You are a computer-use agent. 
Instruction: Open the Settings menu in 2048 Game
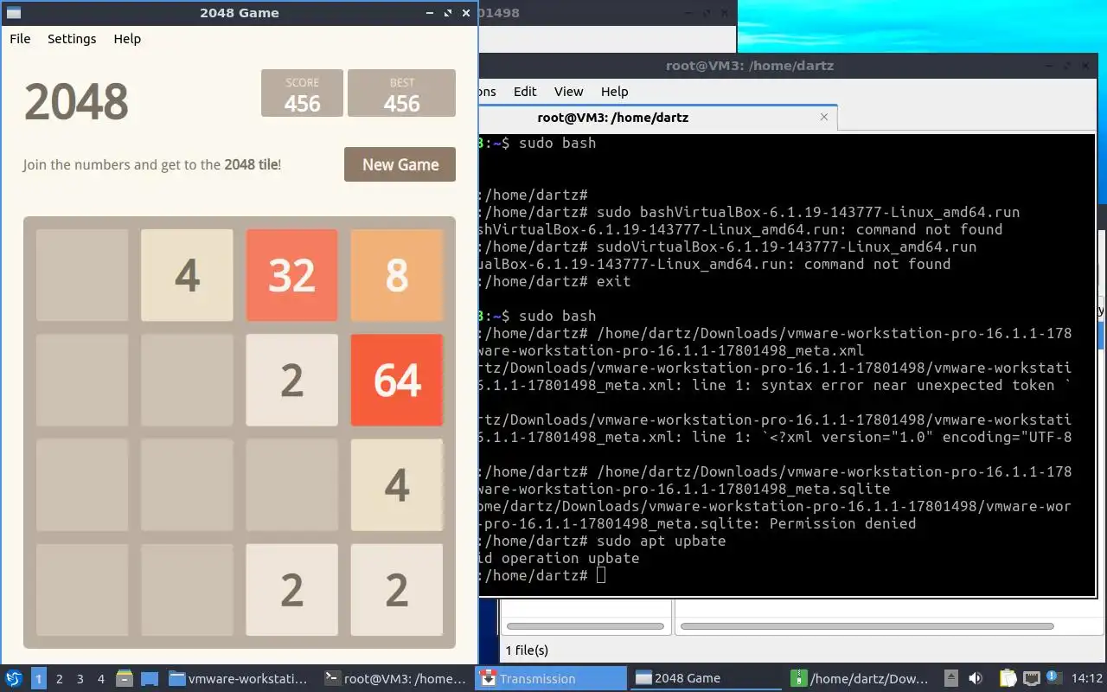[72, 39]
